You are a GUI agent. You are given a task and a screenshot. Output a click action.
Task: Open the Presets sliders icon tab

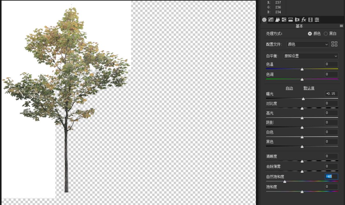tap(317, 20)
